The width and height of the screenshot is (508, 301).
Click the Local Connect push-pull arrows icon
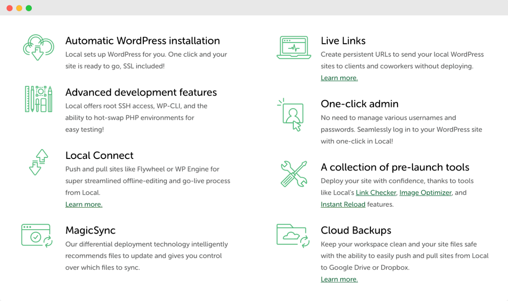(x=38, y=162)
